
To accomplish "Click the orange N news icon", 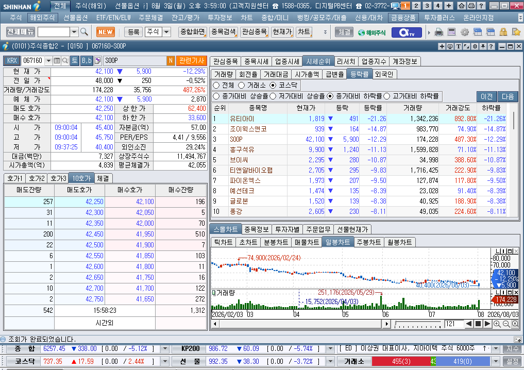I will (x=171, y=60).
